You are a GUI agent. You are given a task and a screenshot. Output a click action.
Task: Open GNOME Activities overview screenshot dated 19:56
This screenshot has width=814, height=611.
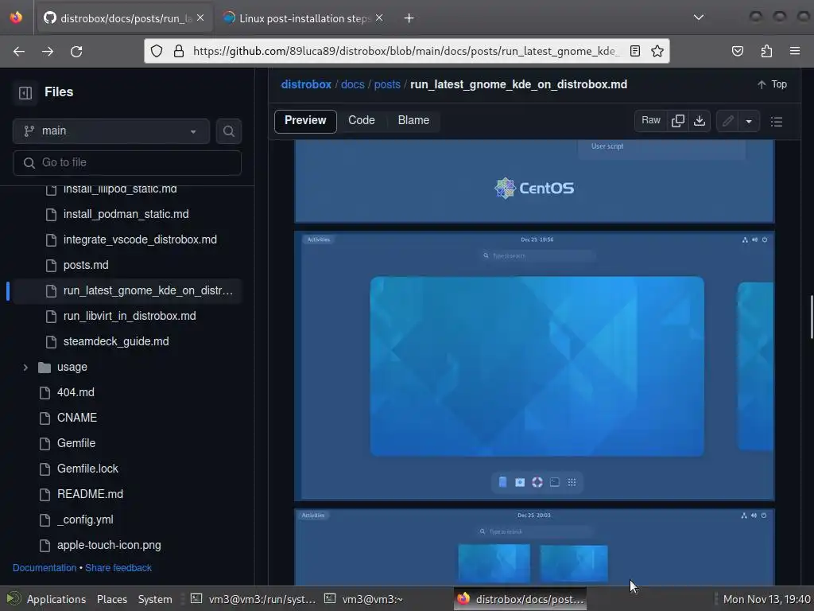pyautogui.click(x=534, y=366)
